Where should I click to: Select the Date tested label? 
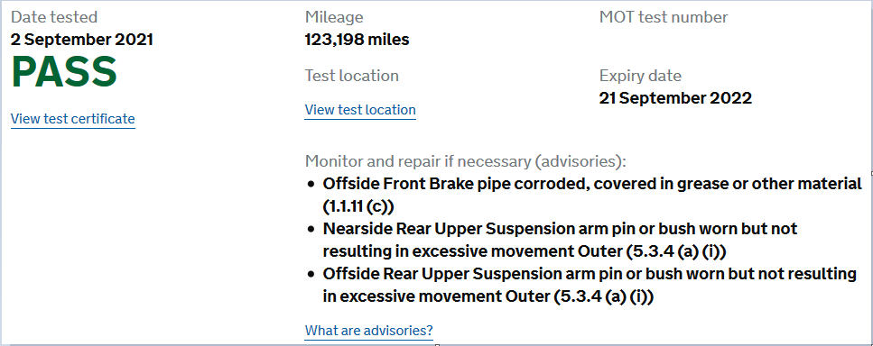(x=54, y=17)
